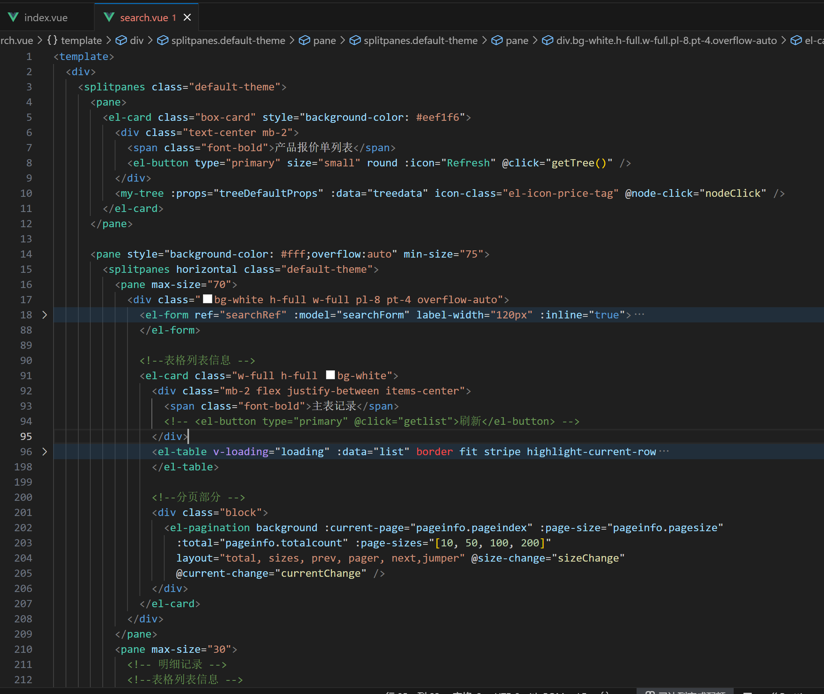Image resolution: width=824 pixels, height=694 pixels.
Task: Close the search.vue tab
Action: 187,17
